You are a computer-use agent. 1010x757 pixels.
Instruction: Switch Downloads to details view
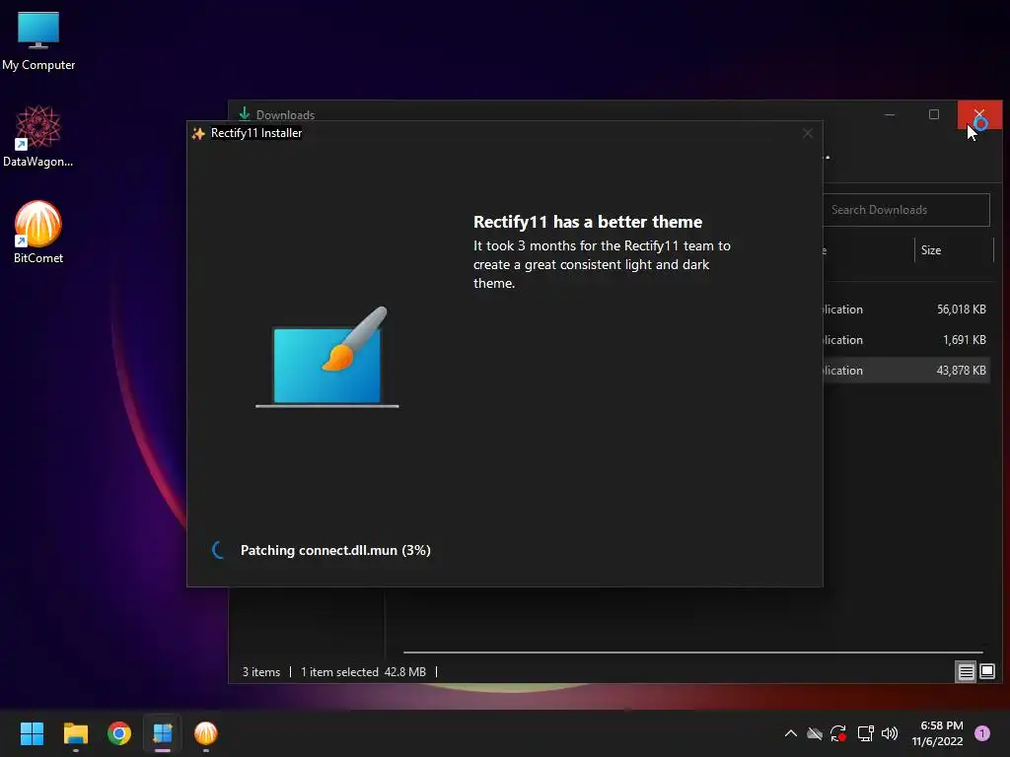click(966, 672)
